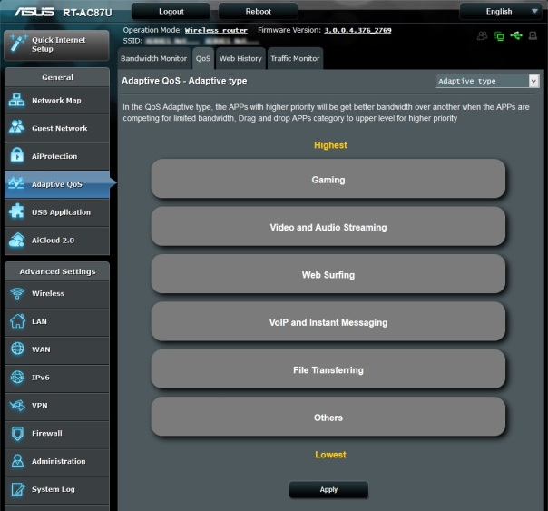This screenshot has width=548, height=511.
Task: Open the Wireless router operation mode link
Action: (x=216, y=31)
